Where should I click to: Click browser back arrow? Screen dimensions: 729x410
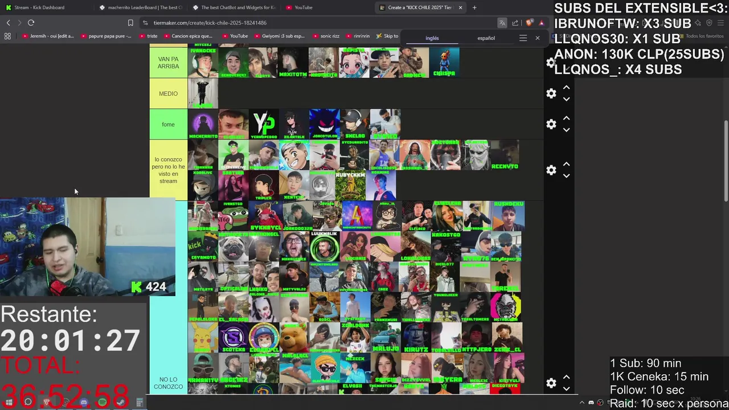8,23
